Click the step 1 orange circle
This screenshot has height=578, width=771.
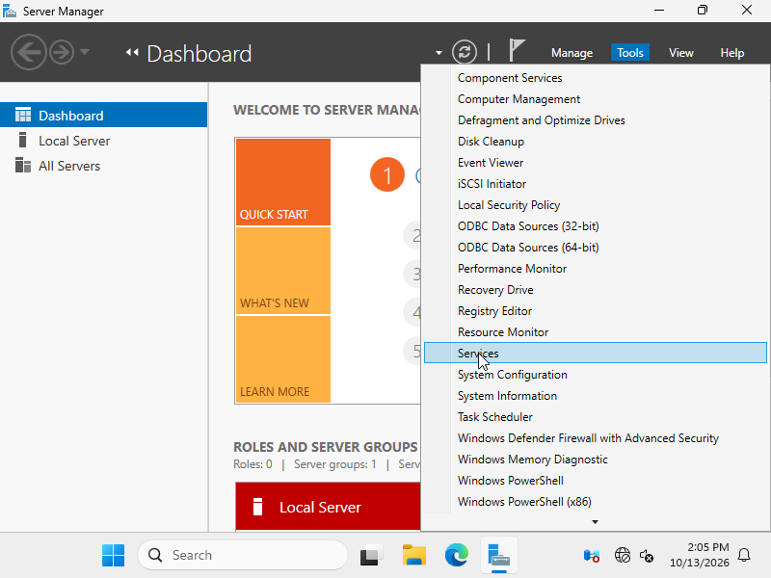coord(387,174)
